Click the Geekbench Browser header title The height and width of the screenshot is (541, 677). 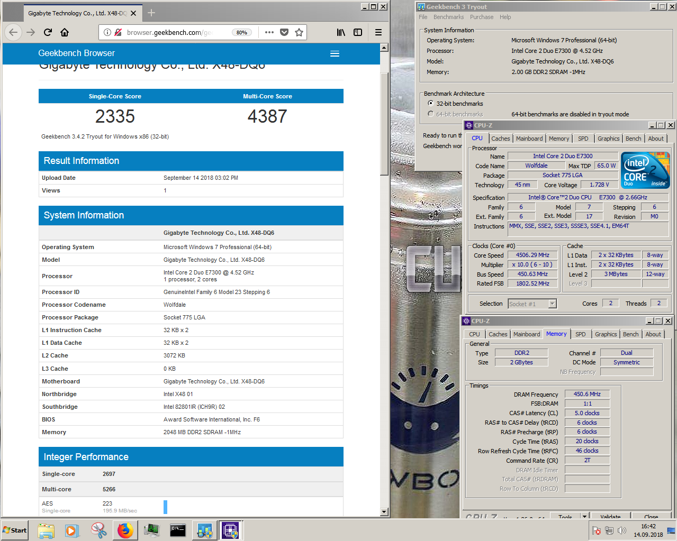[76, 53]
